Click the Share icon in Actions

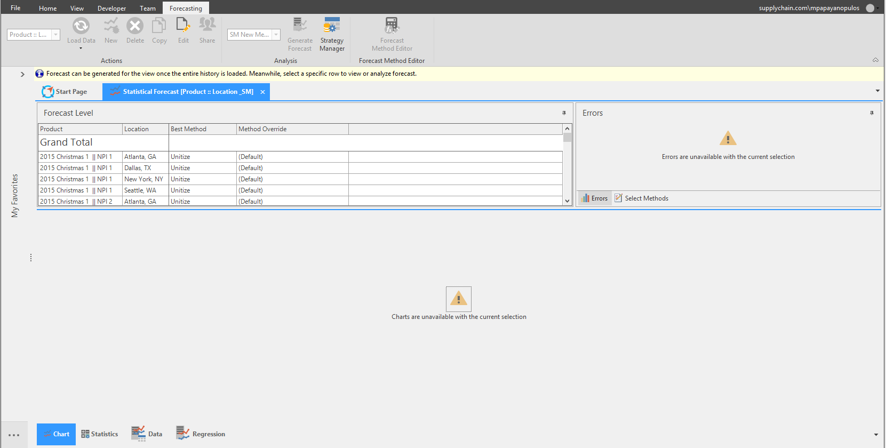coord(207,25)
